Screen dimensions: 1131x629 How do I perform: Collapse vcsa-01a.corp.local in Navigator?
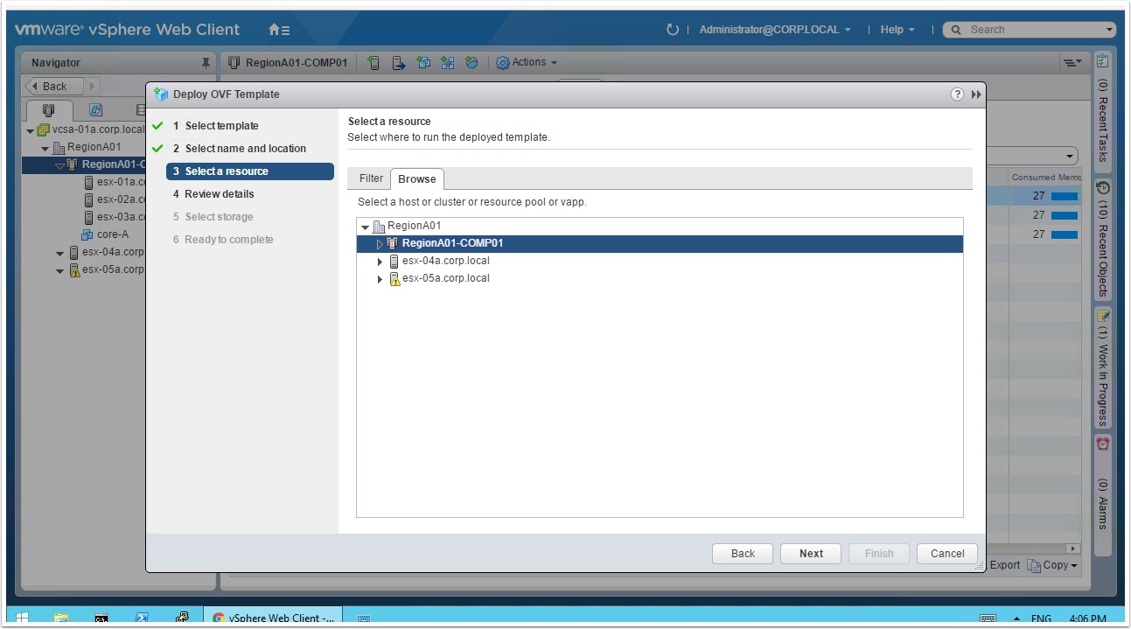(x=31, y=130)
